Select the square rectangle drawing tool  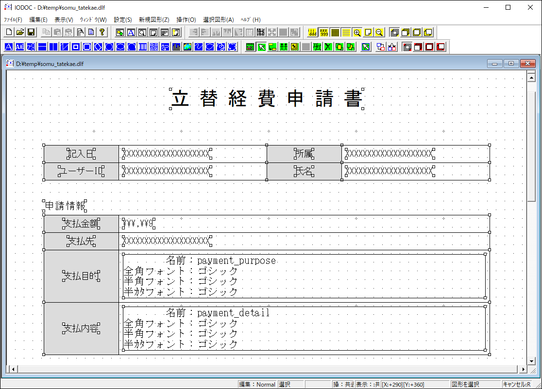click(x=76, y=47)
